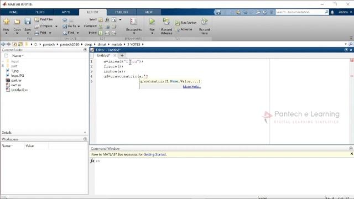Select the logo.JPG file
Image resolution: width=354 pixels, height=199 pixels.
click(x=17, y=76)
